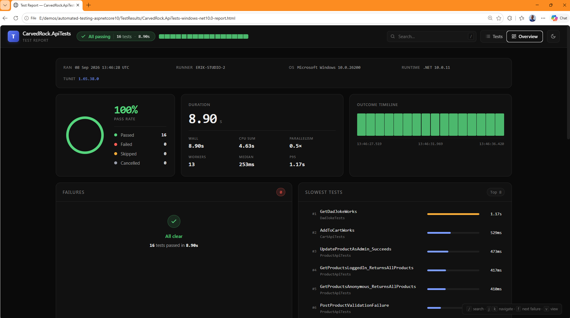Click the 8.90 duration value
The width and height of the screenshot is (570, 318).
click(203, 119)
